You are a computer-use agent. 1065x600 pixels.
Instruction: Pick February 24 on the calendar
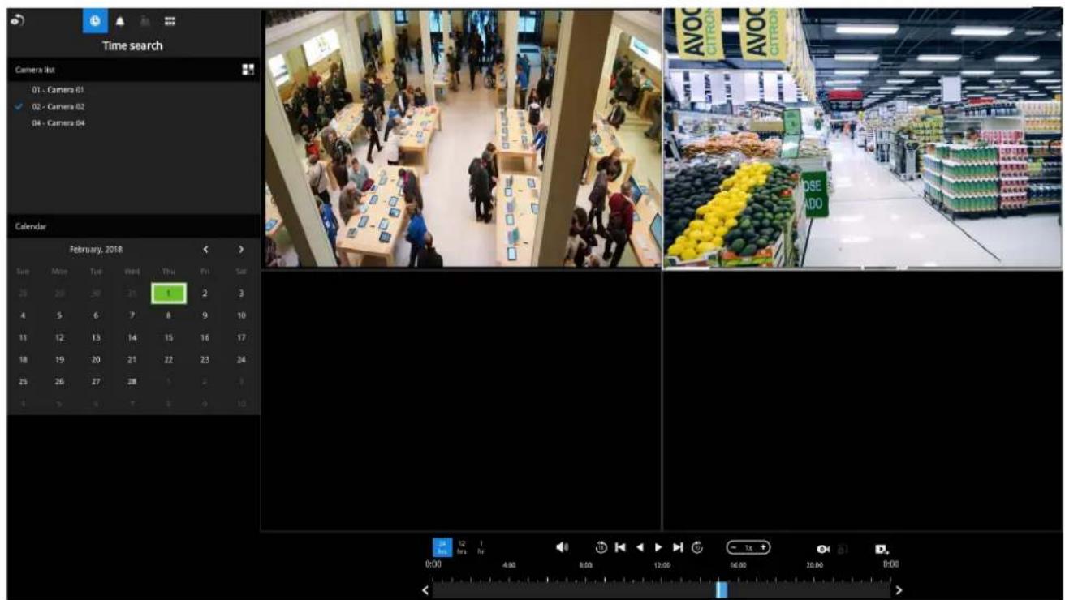pos(241,358)
